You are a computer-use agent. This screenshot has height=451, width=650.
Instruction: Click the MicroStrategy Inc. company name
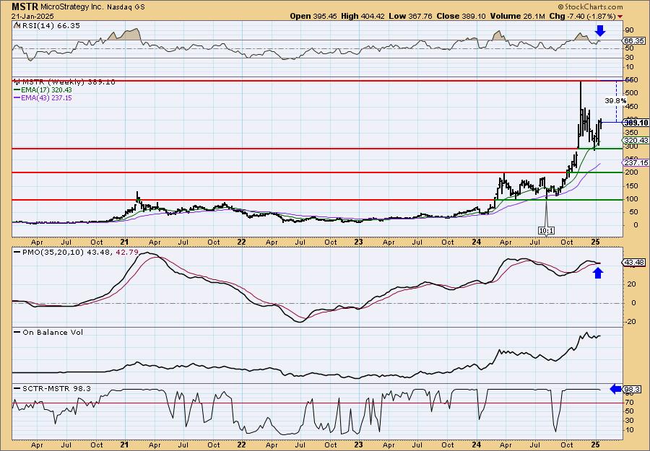[72, 7]
